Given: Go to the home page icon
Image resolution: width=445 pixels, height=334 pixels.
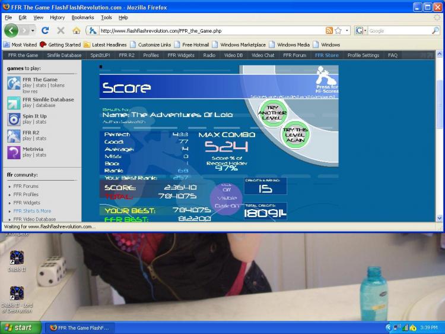Looking at the screenshot, I should 77,30.
